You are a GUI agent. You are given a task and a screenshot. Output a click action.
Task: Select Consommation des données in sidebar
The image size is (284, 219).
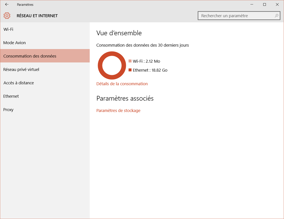click(x=45, y=56)
